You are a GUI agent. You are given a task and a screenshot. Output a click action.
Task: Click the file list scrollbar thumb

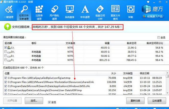pos(167,76)
